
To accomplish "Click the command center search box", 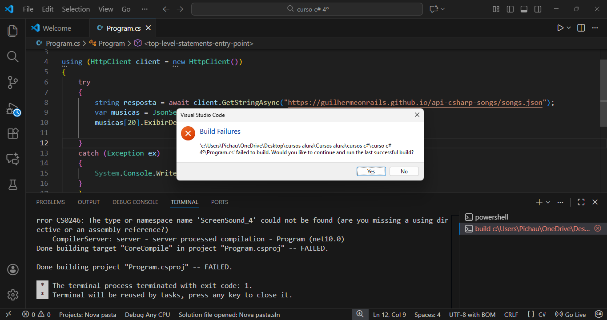I will pyautogui.click(x=307, y=9).
